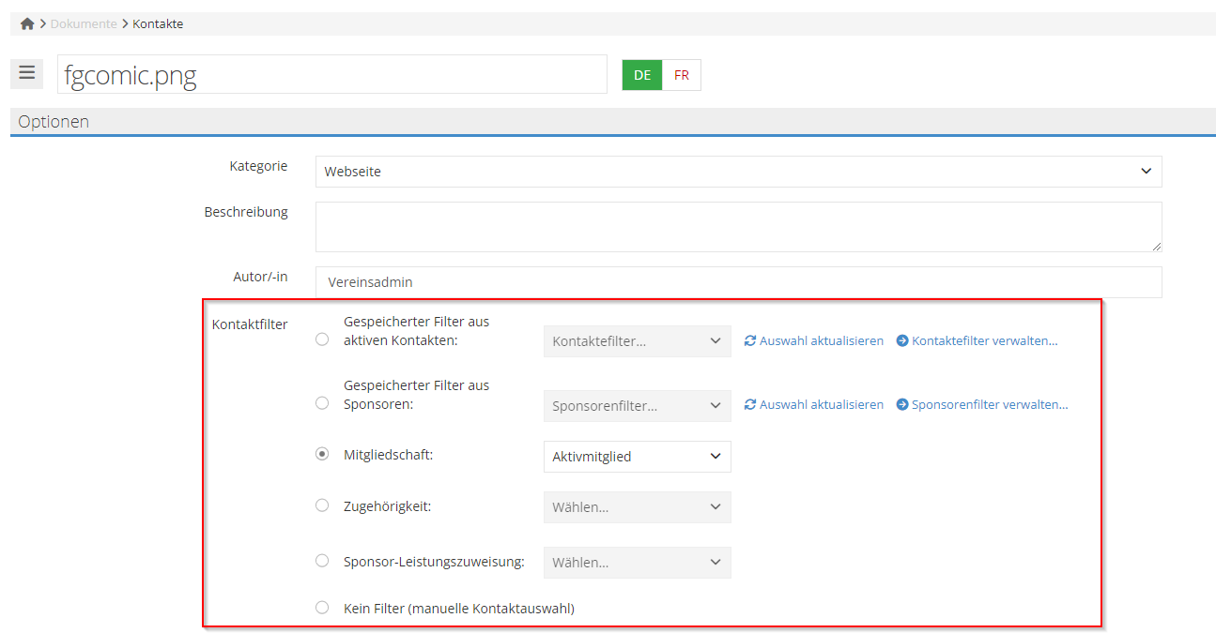Select Sponsor-Leistungszuweisung radio button
The height and width of the screenshot is (633, 1216).
tap(322, 561)
